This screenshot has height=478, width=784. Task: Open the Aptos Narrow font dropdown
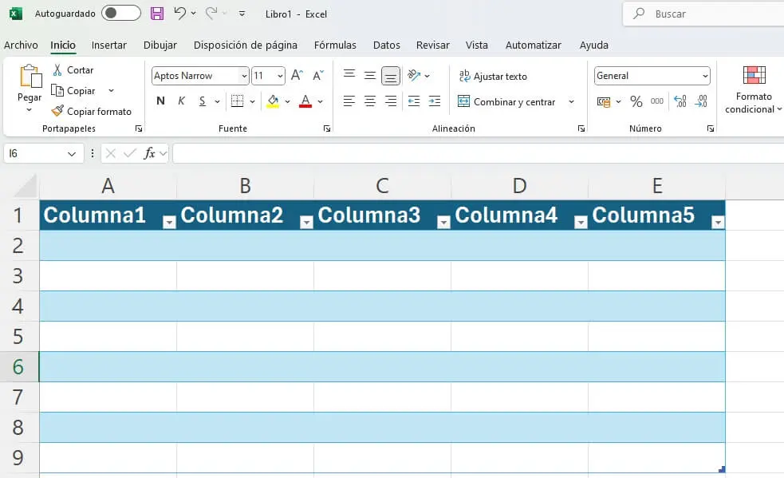coord(242,75)
